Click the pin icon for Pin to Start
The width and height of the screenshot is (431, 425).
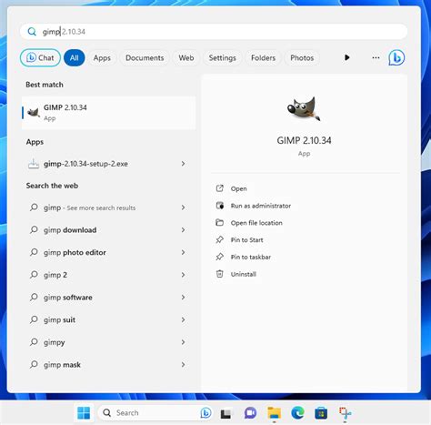click(x=220, y=239)
